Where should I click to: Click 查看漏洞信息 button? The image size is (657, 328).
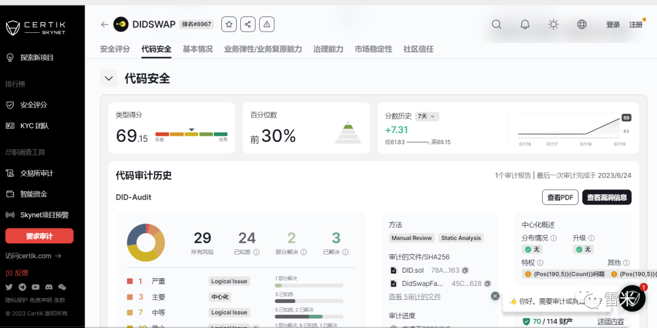[x=607, y=197]
